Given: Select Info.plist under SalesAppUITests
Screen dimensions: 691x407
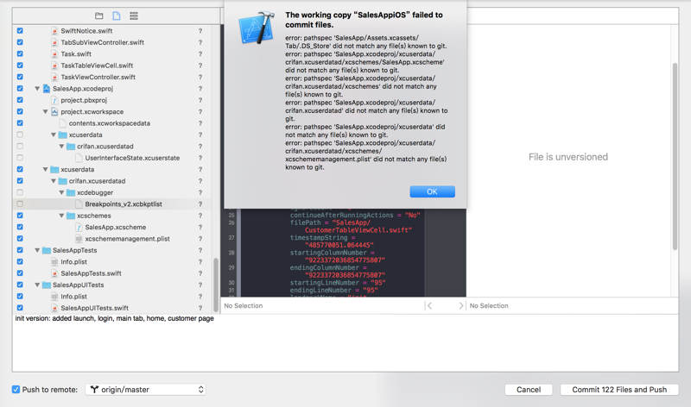Looking at the screenshot, I should [112, 297].
